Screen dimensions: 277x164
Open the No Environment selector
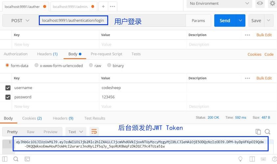219,4
